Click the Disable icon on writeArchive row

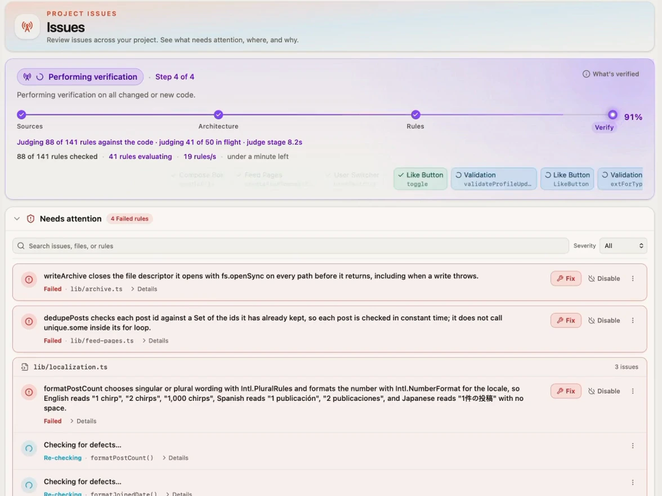point(592,278)
